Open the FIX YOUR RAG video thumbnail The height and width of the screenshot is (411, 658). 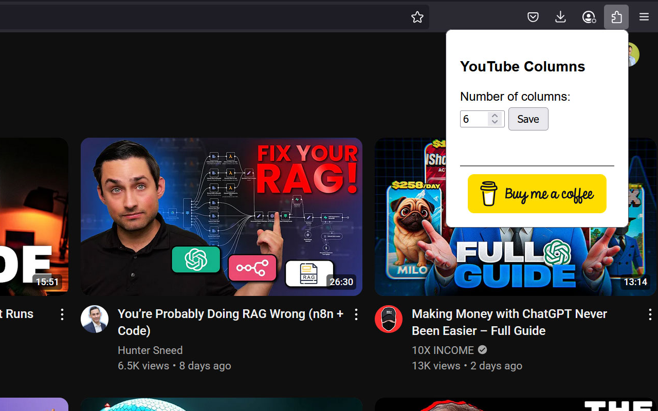click(x=222, y=217)
